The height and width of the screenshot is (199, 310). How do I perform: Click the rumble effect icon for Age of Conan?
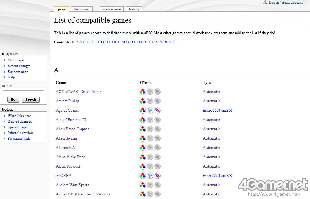click(157, 110)
